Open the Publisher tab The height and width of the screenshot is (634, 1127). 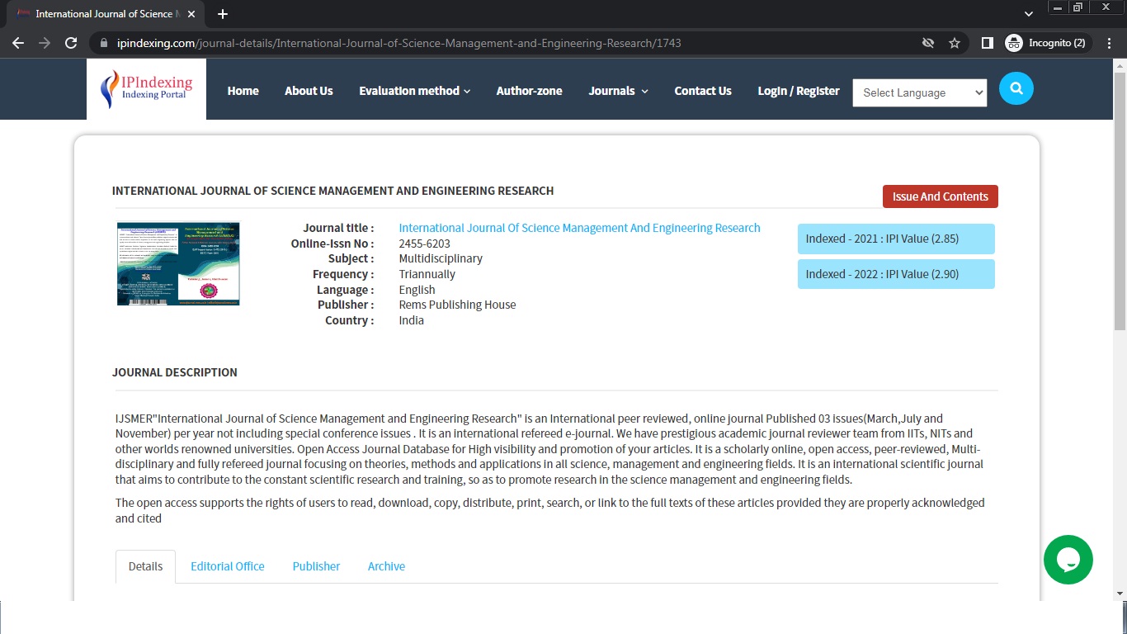coord(316,566)
